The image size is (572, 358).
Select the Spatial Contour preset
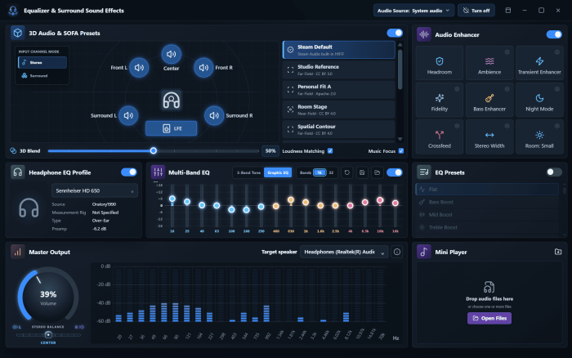pos(339,130)
